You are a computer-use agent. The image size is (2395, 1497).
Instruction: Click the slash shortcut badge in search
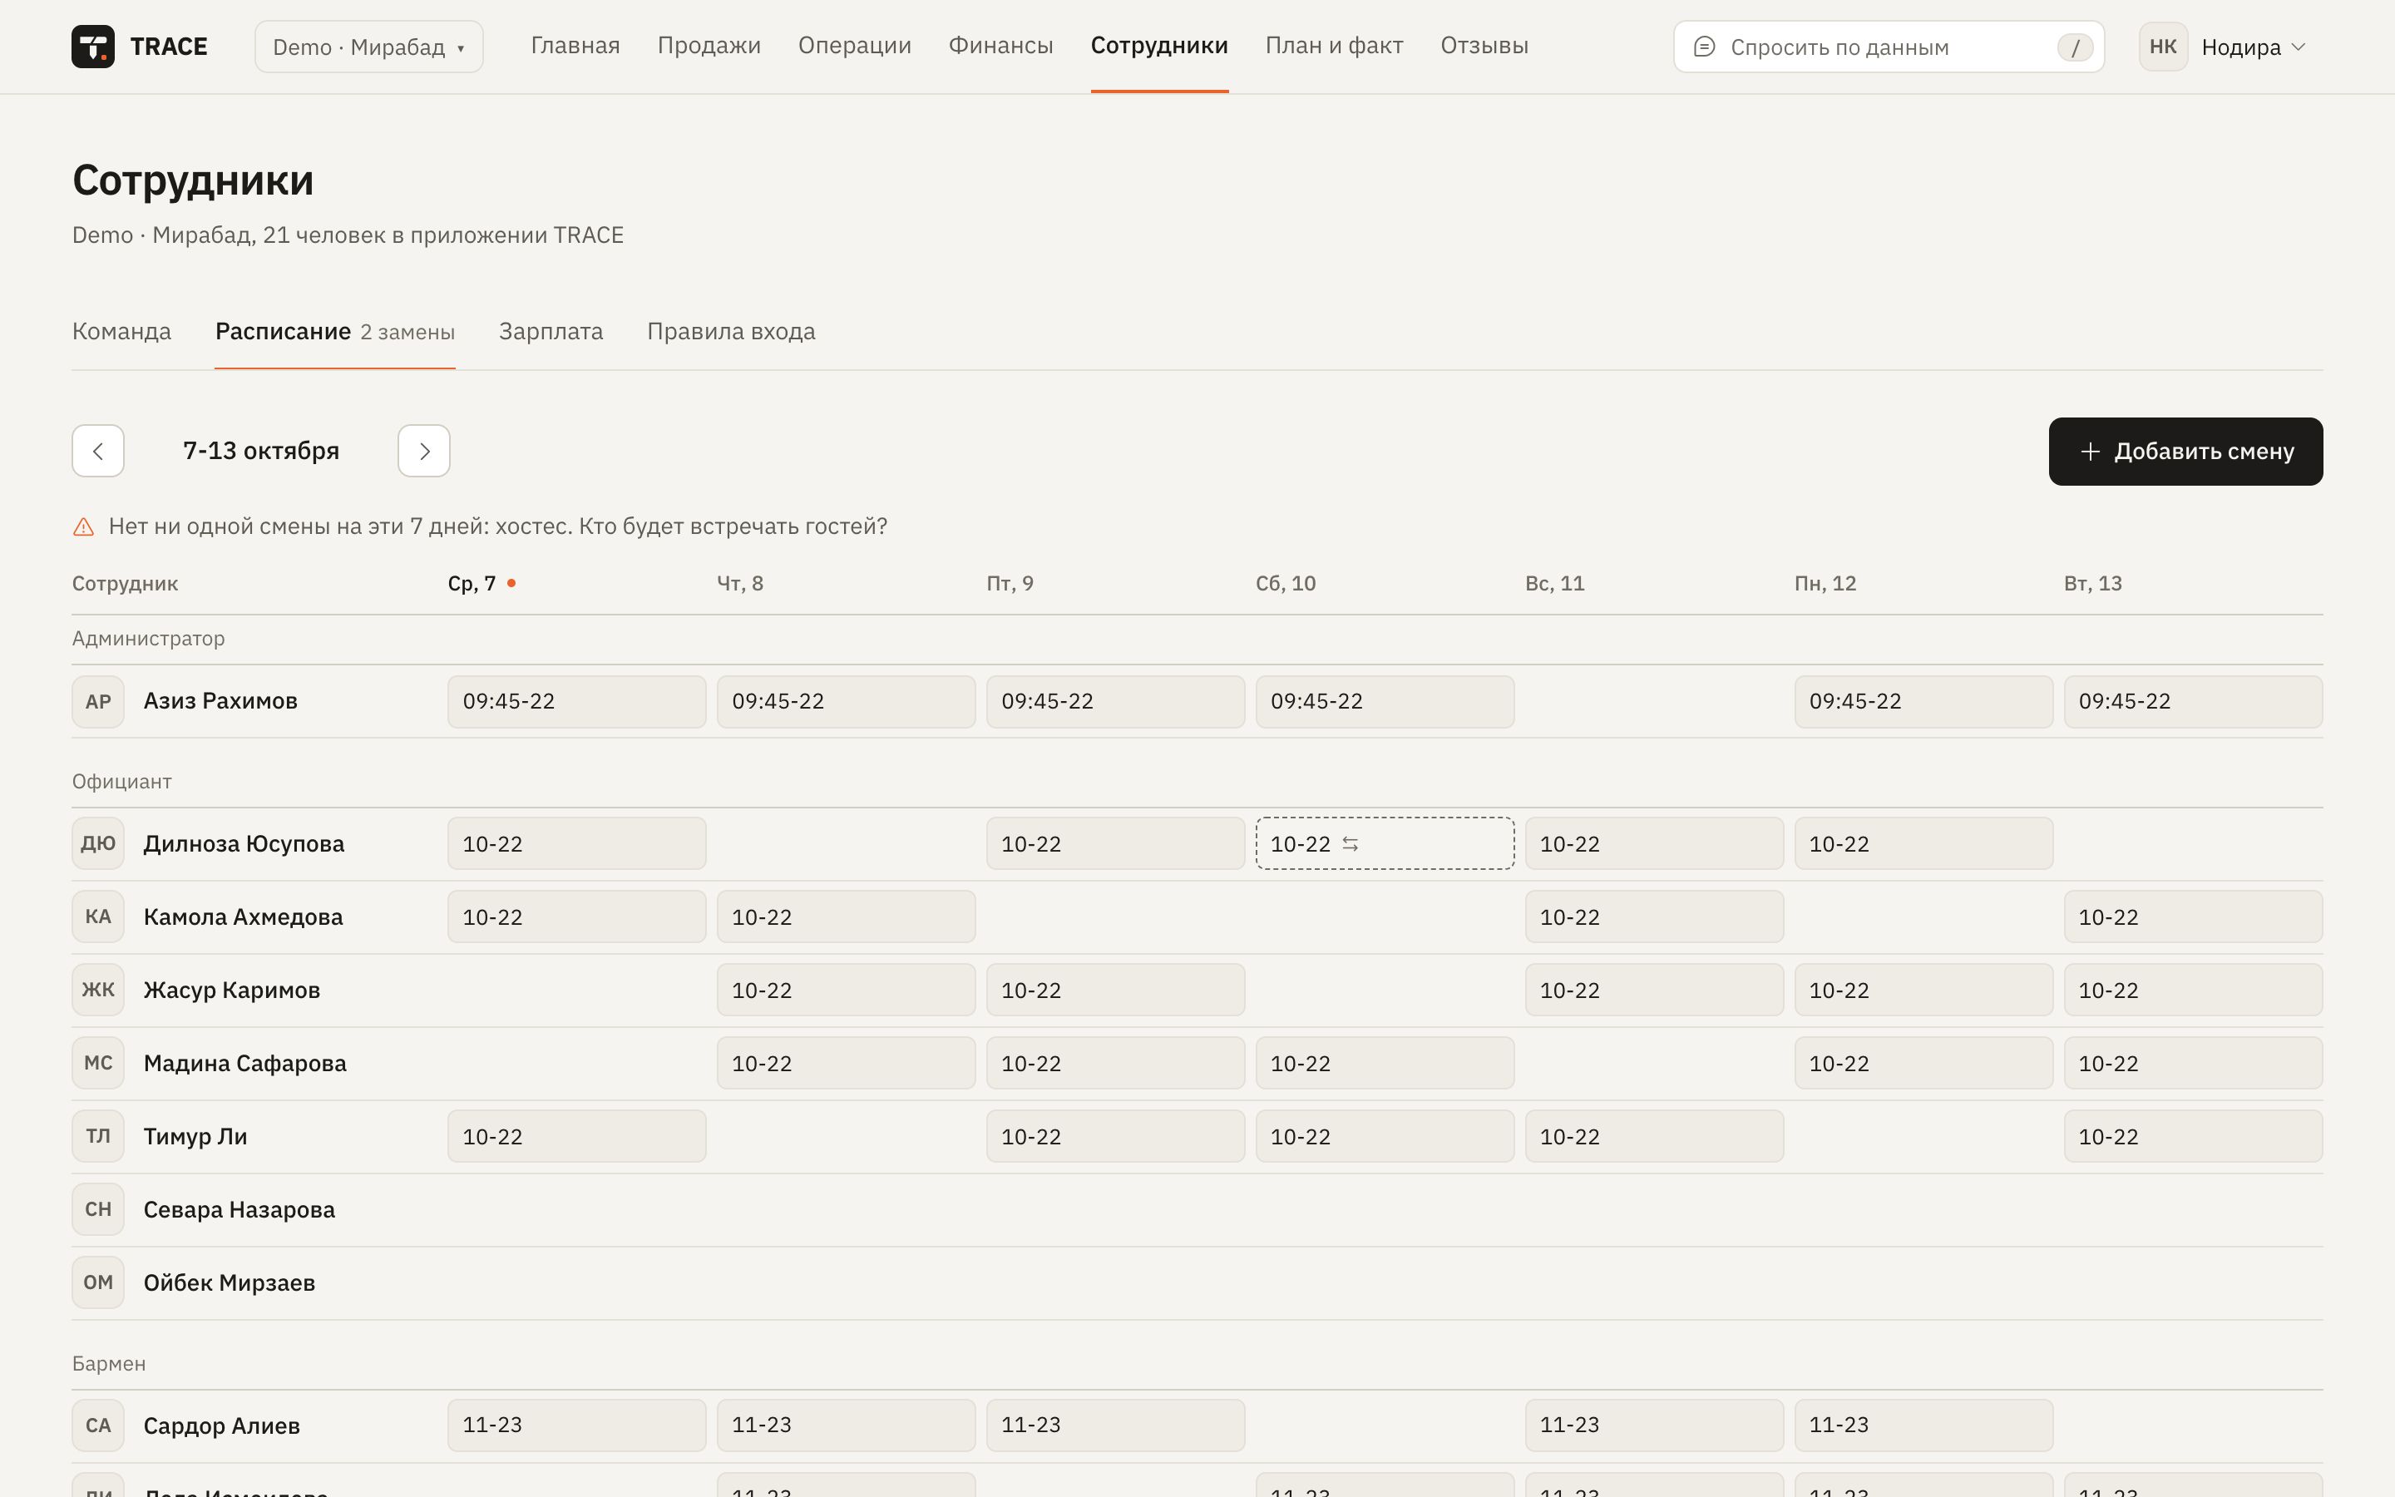click(x=2074, y=47)
